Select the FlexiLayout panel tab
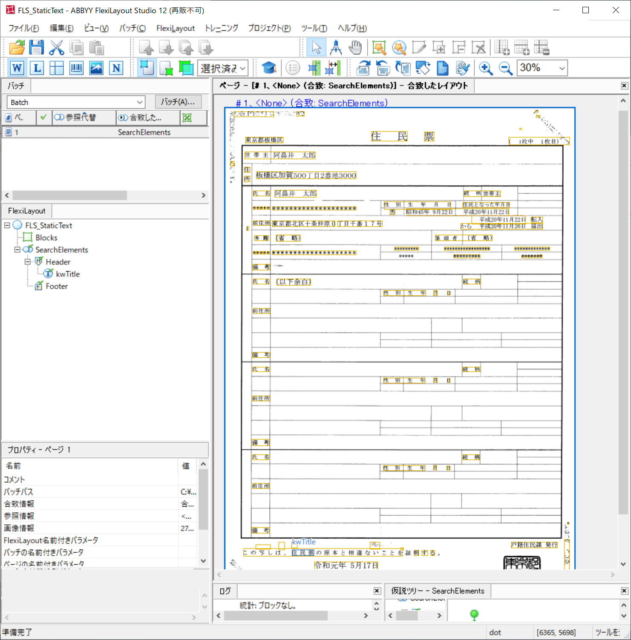The image size is (631, 640). click(x=27, y=211)
